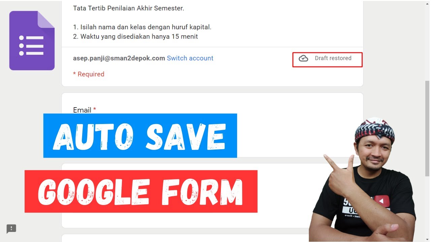The image size is (431, 242).
Task: Click the man's smiling face
Action: (x=374, y=155)
